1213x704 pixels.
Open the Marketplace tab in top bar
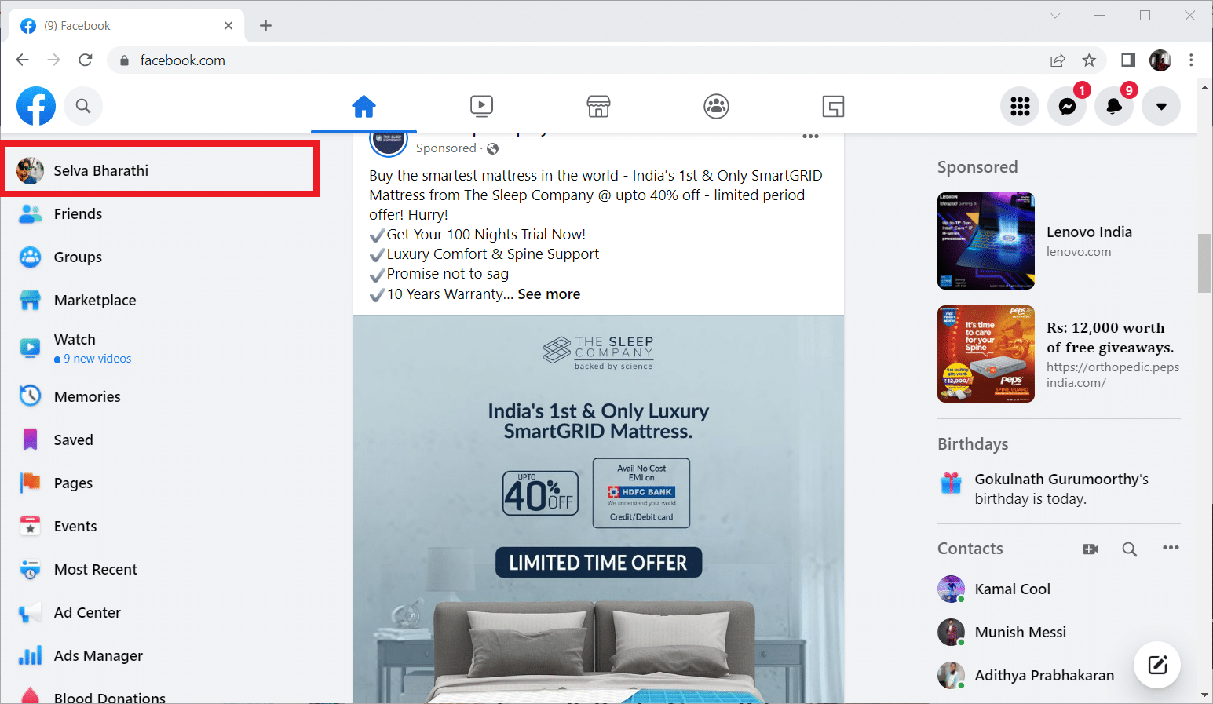coord(598,106)
